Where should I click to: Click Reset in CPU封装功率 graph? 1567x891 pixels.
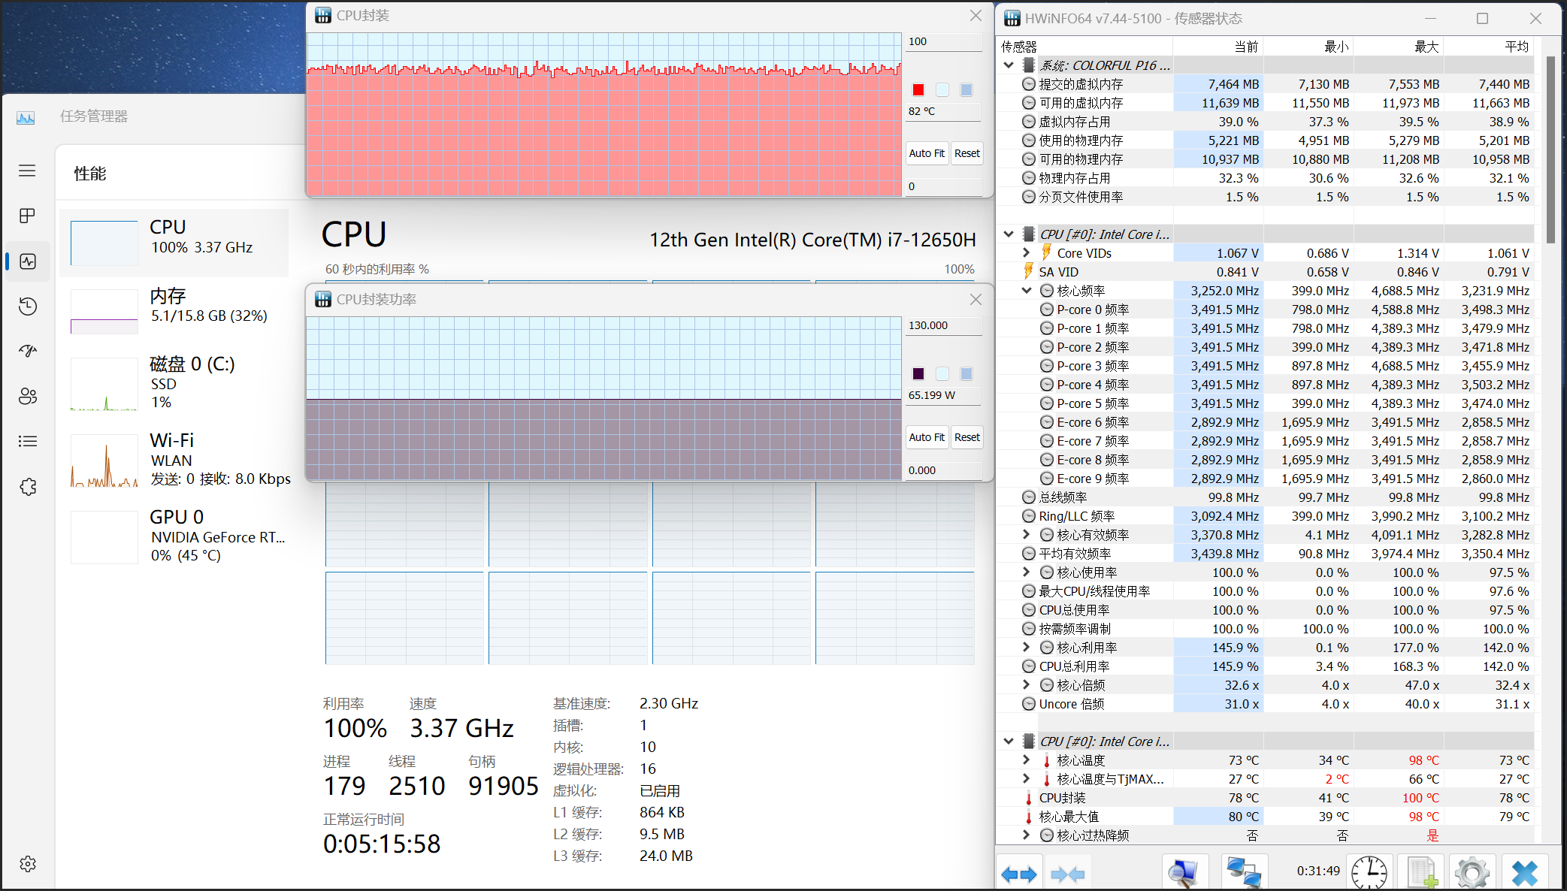967,437
